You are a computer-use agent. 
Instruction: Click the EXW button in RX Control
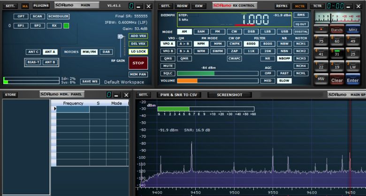click(198, 6)
